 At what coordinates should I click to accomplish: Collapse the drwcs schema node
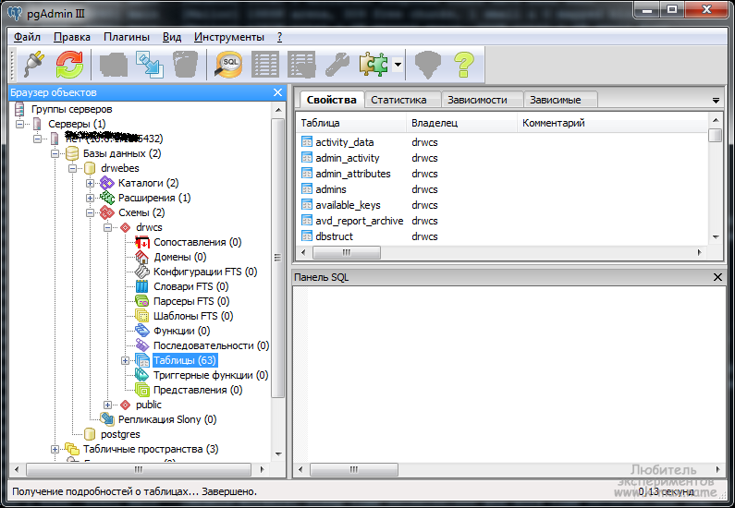pos(108,227)
